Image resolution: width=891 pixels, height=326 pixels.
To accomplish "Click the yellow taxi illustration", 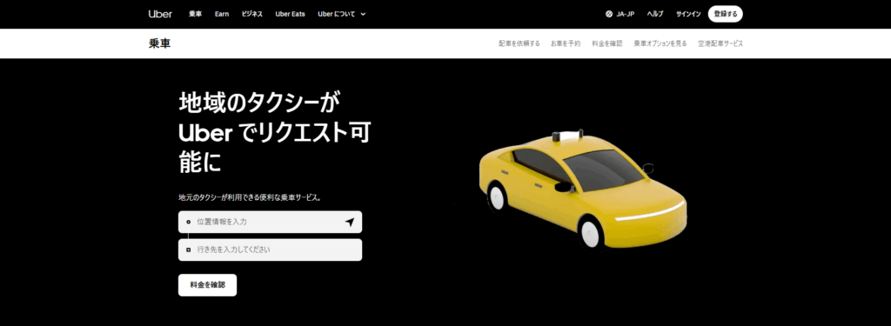I will [x=582, y=189].
